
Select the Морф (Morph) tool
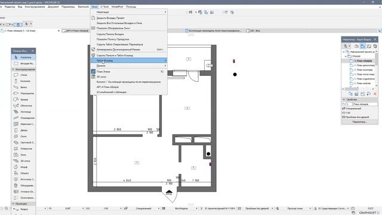[23, 167]
